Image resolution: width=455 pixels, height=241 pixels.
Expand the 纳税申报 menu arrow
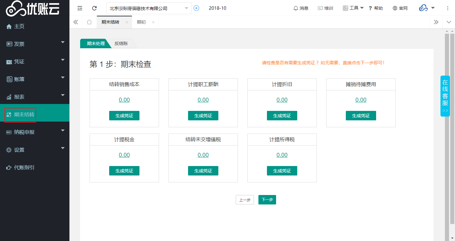63,130
